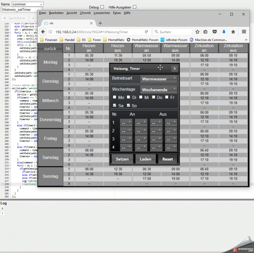Open the Lesezeichen menu
The height and width of the screenshot is (253, 254).
tap(102, 13)
